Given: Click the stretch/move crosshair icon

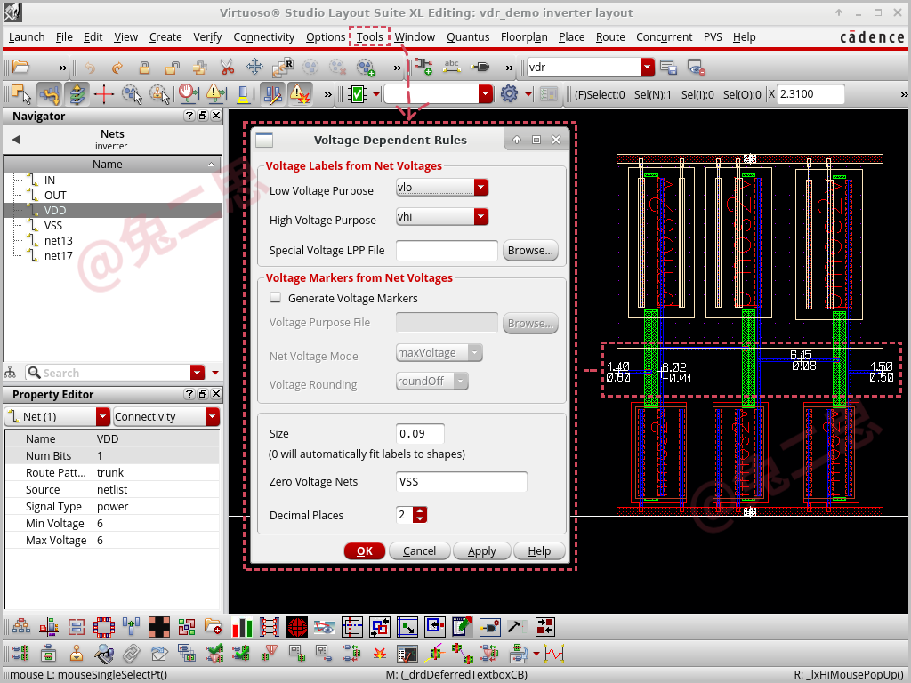Looking at the screenshot, I should tap(255, 66).
